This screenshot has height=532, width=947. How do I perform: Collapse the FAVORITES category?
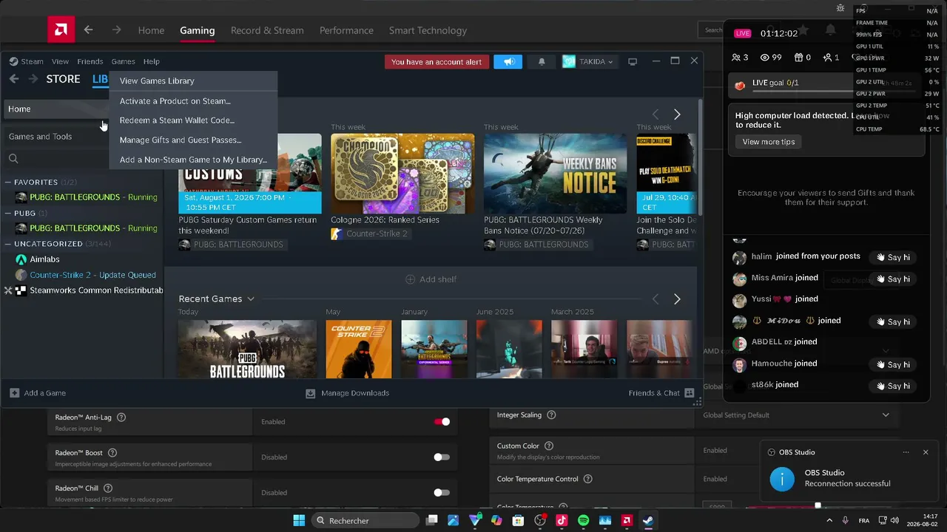[x=8, y=182]
